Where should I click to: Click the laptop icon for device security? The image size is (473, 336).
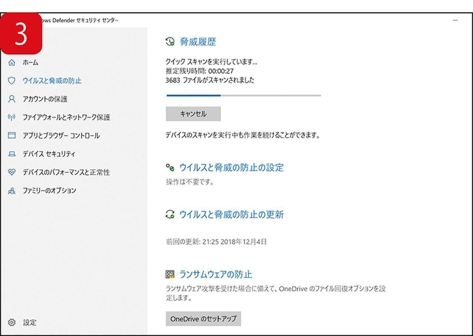coord(12,154)
